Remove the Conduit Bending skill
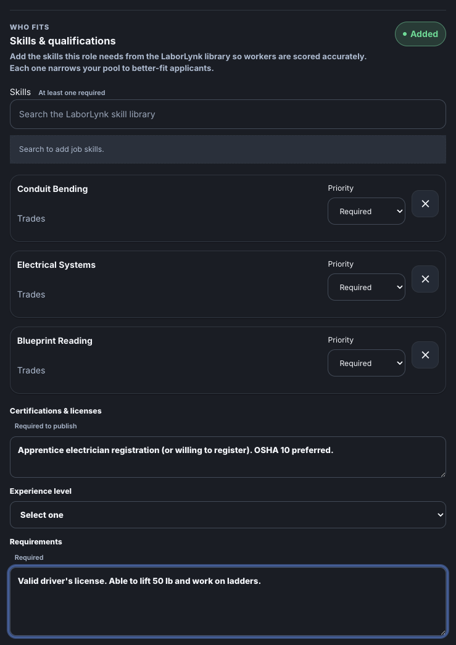 pyautogui.click(x=425, y=204)
